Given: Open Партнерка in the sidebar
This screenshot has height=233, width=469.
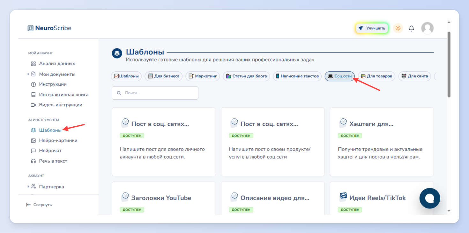Looking at the screenshot, I should click(51, 187).
